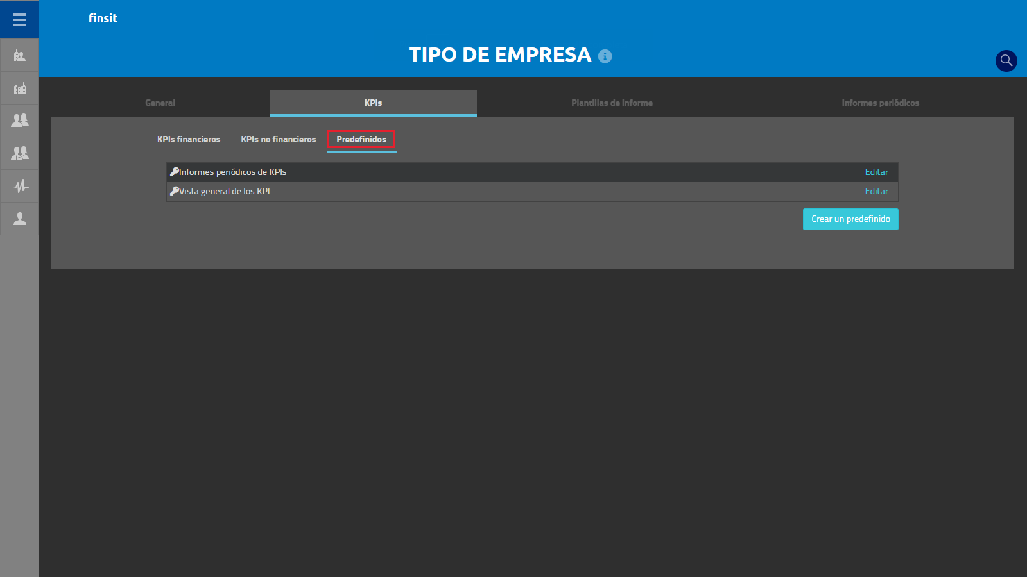1027x577 pixels.
Task: Select row text Informes periódicos de KPIs
Action: point(233,172)
